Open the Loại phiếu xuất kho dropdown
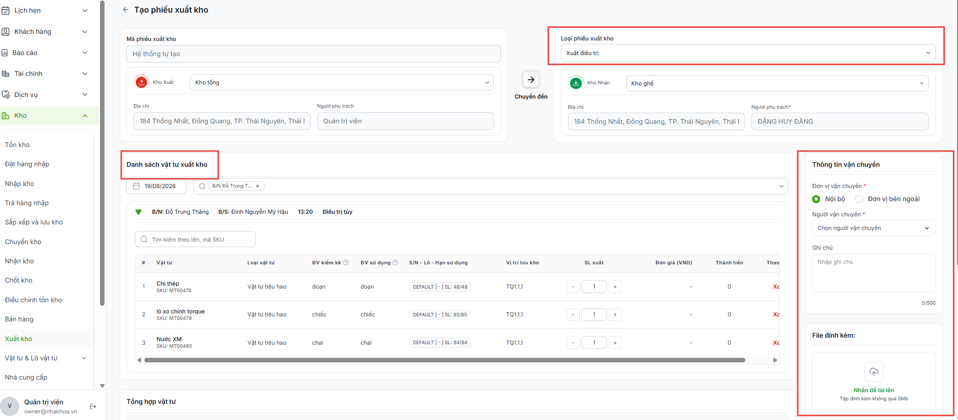 (748, 53)
